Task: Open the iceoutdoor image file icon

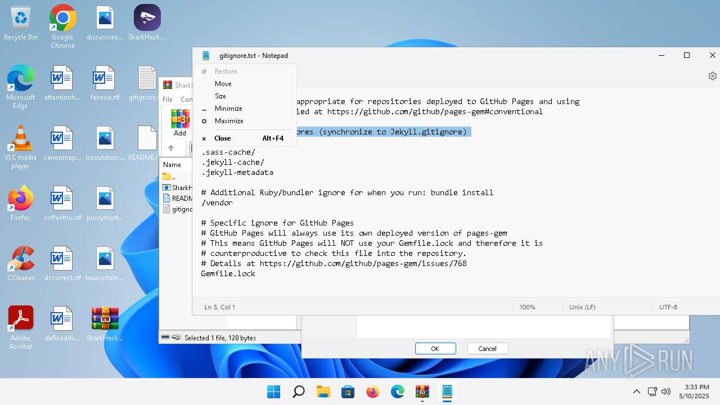Action: (x=105, y=144)
